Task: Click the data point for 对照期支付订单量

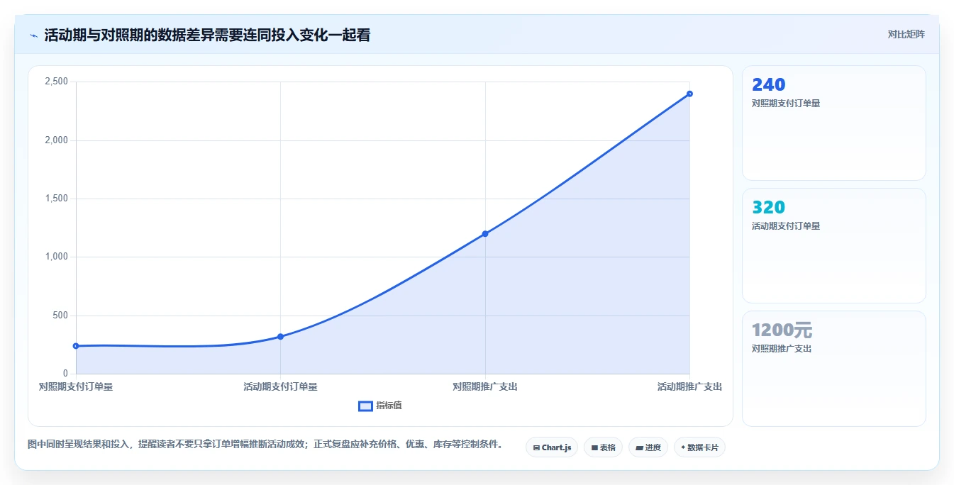Action: point(76,346)
